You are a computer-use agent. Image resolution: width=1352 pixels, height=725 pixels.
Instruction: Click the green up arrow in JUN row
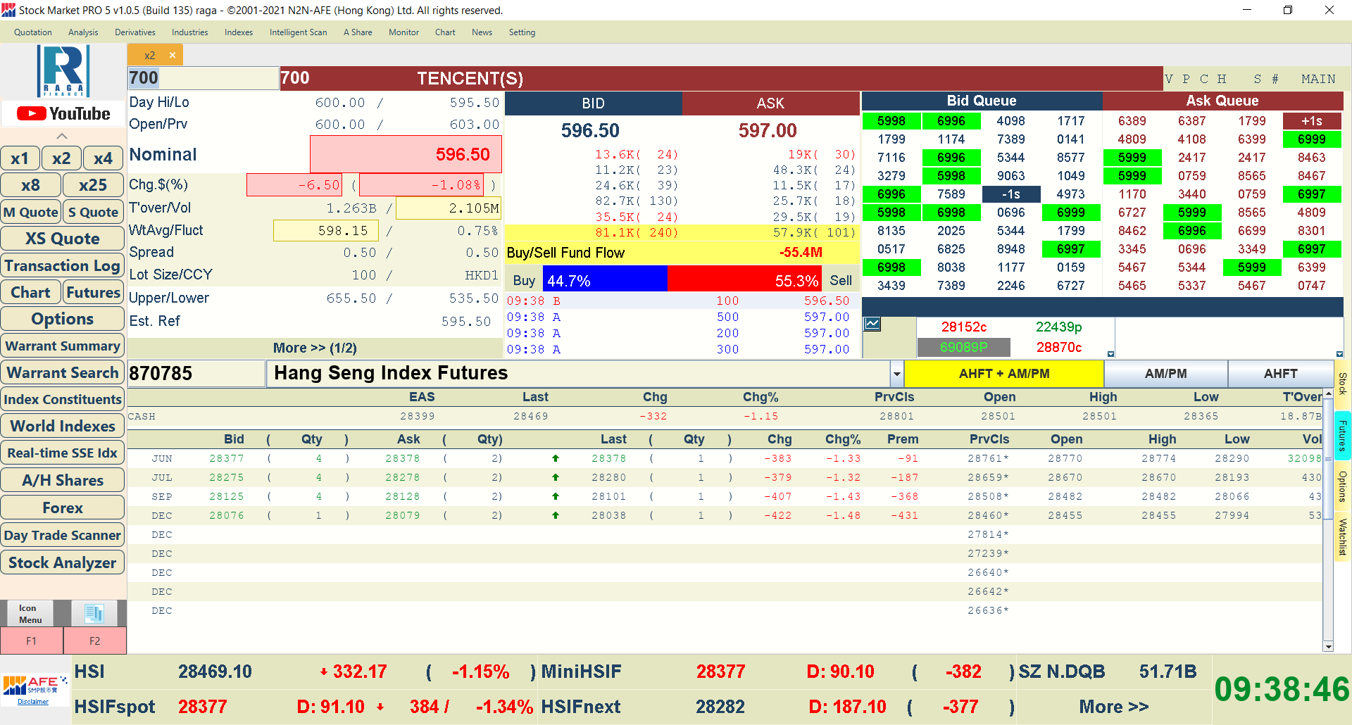(556, 458)
